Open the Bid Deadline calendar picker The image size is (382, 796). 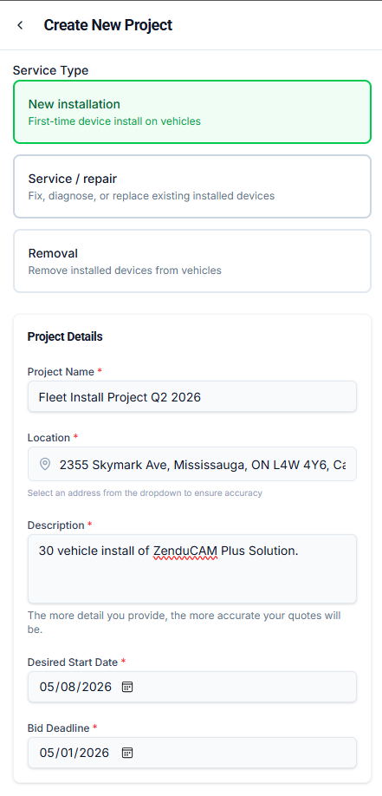tap(127, 753)
